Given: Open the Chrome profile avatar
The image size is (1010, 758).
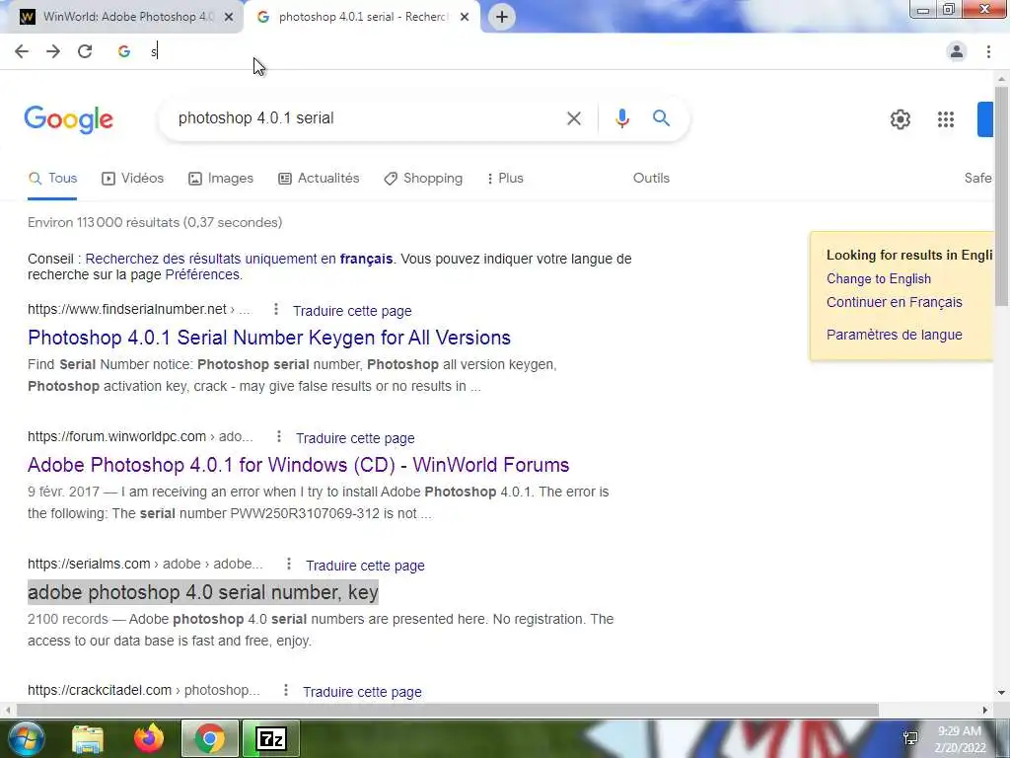Looking at the screenshot, I should (957, 51).
